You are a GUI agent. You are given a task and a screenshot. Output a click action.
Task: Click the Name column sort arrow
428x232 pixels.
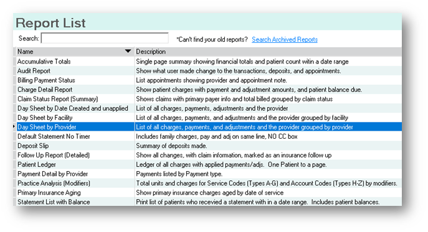pyautogui.click(x=128, y=51)
